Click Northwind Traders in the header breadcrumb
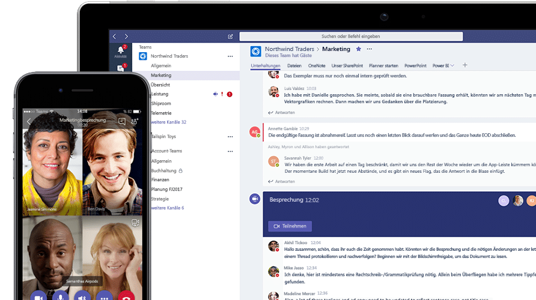The height and width of the screenshot is (300, 536). coord(289,49)
